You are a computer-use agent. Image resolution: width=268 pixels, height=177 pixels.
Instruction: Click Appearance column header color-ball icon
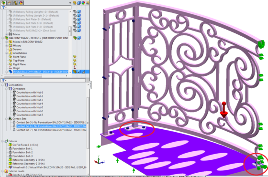coord(83,3)
